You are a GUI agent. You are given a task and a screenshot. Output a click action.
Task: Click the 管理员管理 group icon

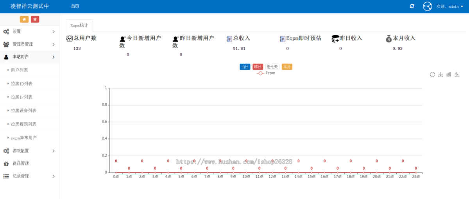click(x=6, y=44)
